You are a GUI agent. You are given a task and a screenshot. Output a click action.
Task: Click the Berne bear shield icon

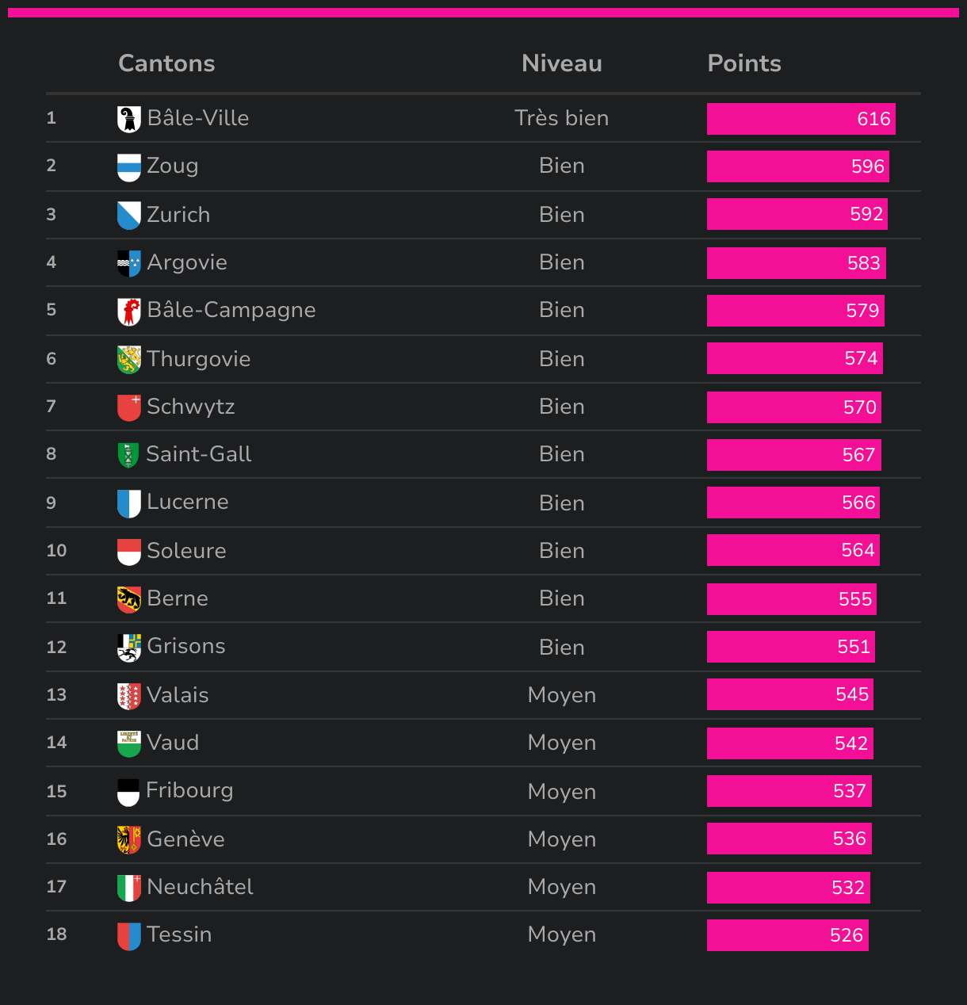(x=128, y=599)
